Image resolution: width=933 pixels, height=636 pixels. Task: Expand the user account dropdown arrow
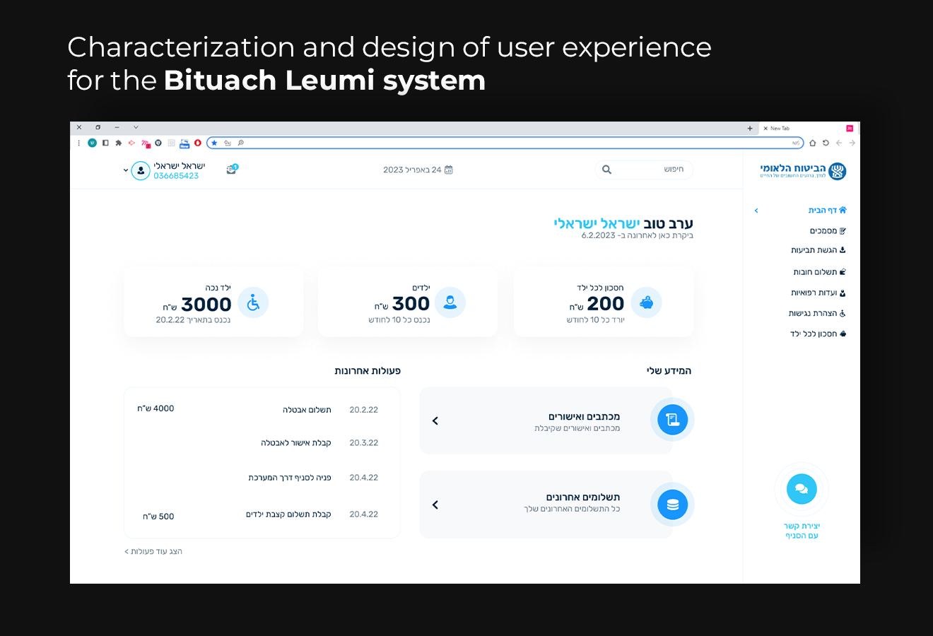pyautogui.click(x=126, y=170)
